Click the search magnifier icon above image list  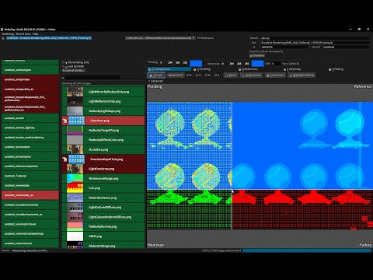[63, 78]
